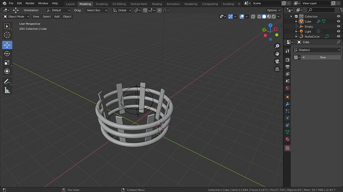Open the Tool properties tab
The width and height of the screenshot is (343, 192).
pyautogui.click(x=287, y=51)
